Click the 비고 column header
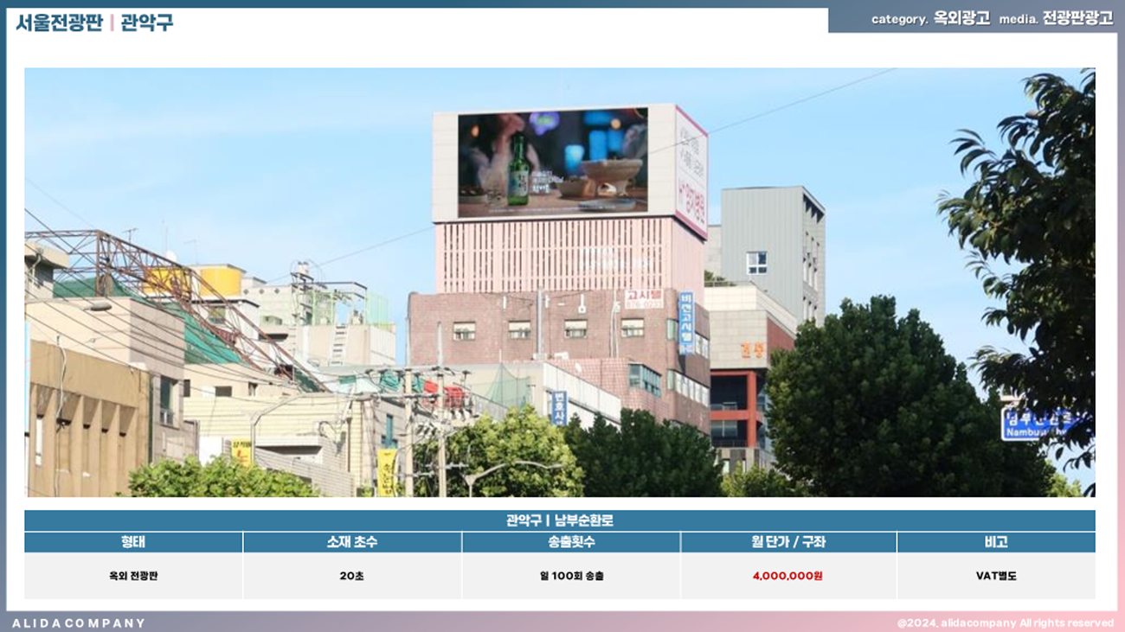1125x632 pixels. [x=995, y=542]
